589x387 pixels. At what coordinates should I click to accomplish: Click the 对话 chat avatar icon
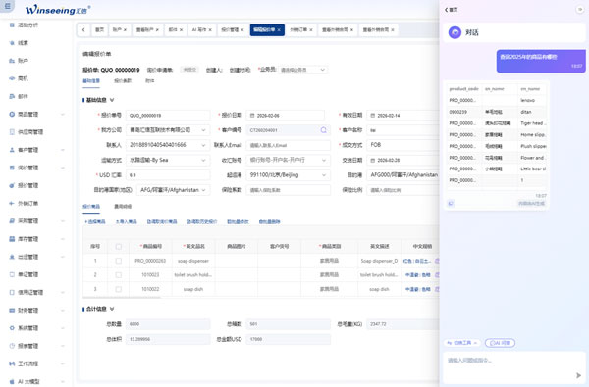[455, 32]
